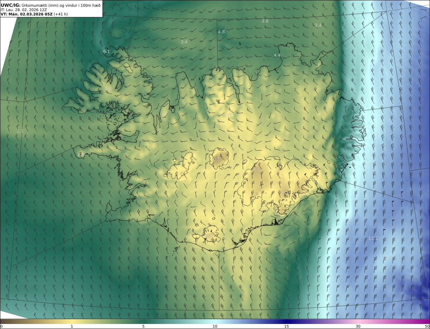Click colorbar tick label '50'
Image resolution: width=430 pixels, height=329 pixels.
(x=427, y=326)
